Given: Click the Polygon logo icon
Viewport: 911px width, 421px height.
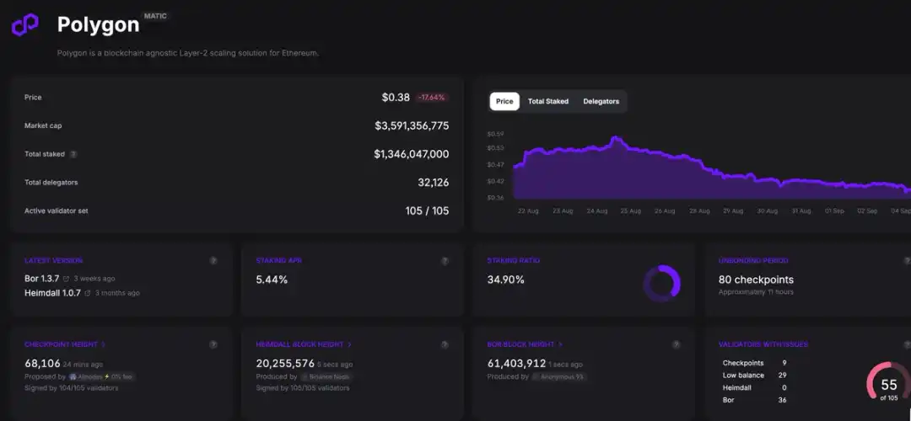Looking at the screenshot, I should tap(25, 25).
